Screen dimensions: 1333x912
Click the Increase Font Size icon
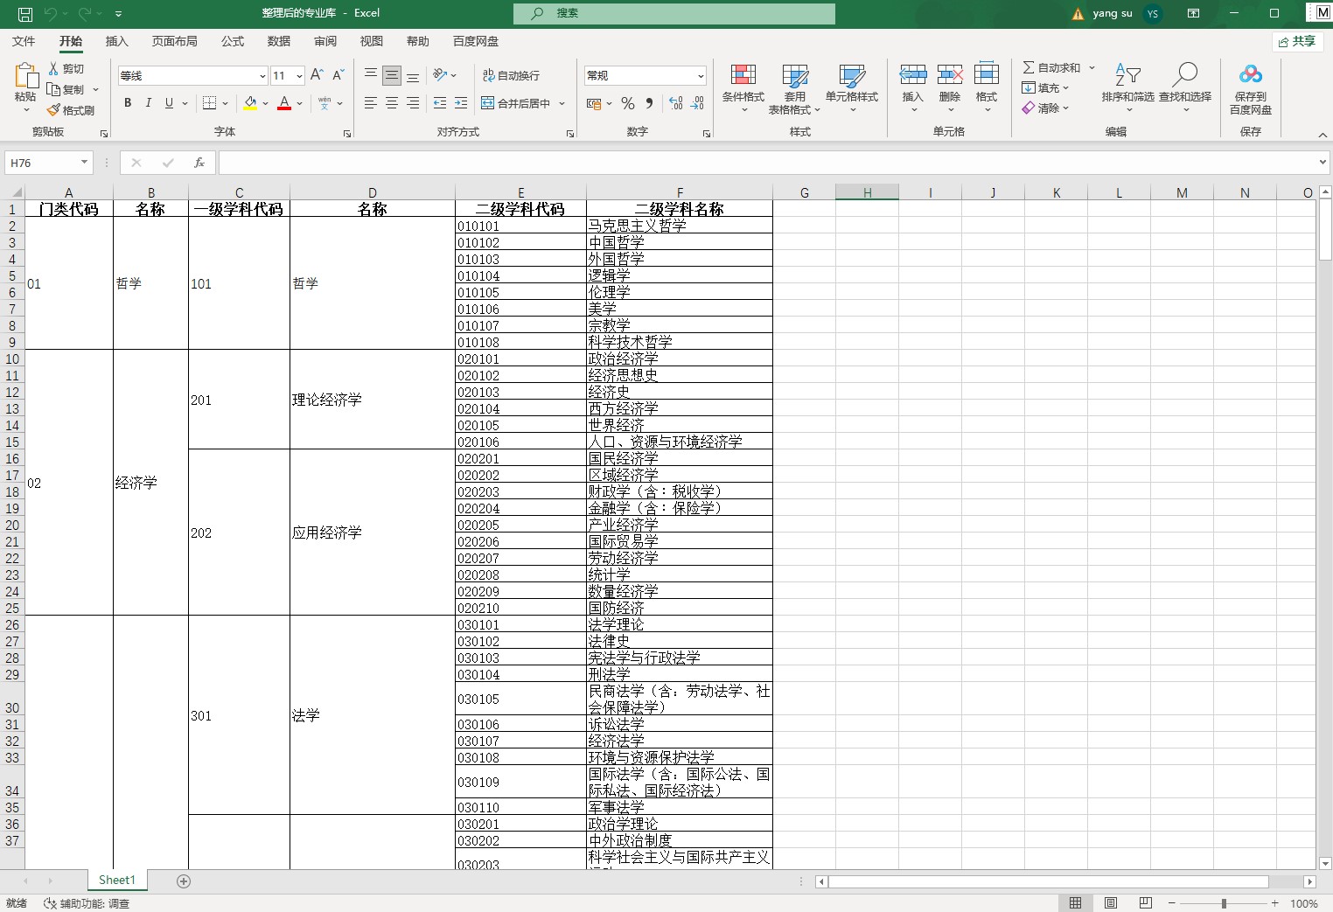point(317,75)
